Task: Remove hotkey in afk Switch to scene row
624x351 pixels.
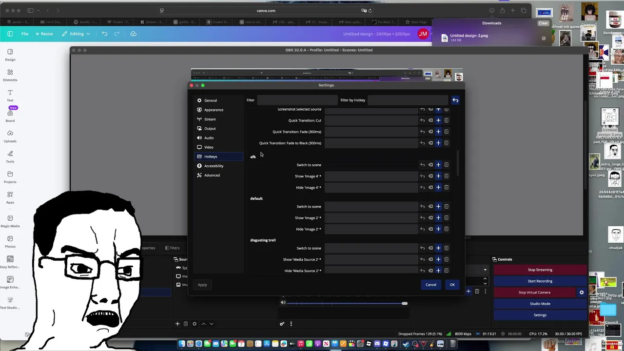Action: coord(446,165)
